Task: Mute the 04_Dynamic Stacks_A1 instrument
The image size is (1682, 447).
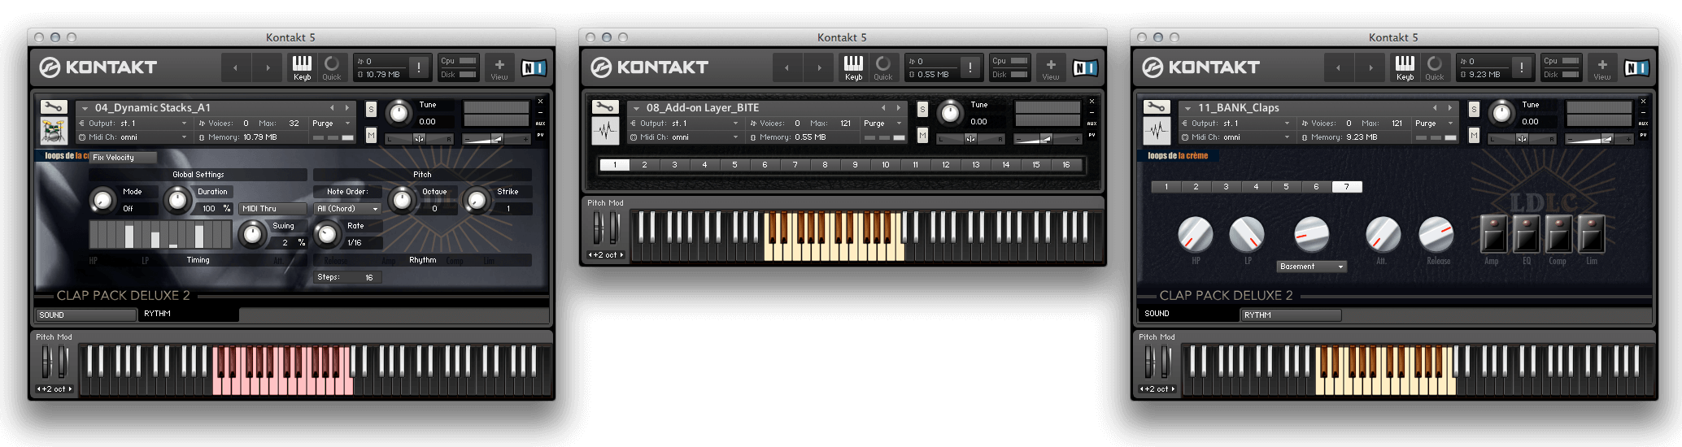Action: [x=371, y=135]
